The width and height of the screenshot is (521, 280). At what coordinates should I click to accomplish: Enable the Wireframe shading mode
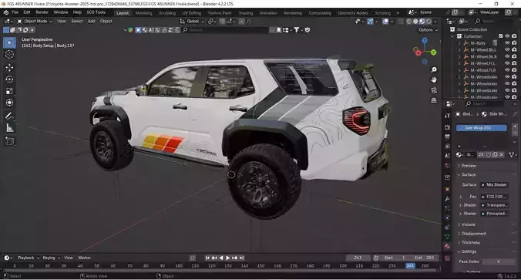point(409,22)
